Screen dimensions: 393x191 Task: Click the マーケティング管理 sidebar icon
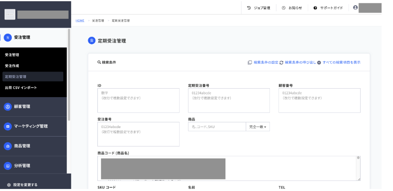click(8, 126)
